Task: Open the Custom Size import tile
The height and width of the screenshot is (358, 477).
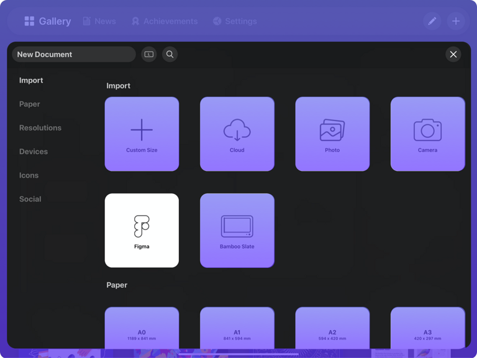Action: coord(142,134)
